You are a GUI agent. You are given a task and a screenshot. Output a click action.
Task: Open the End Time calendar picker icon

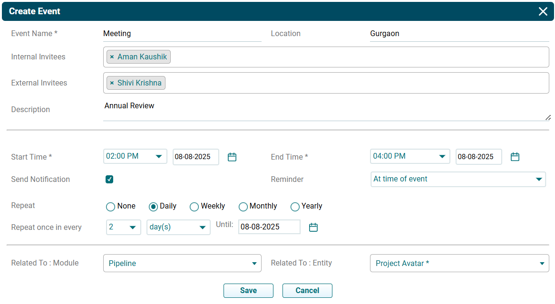(515, 157)
